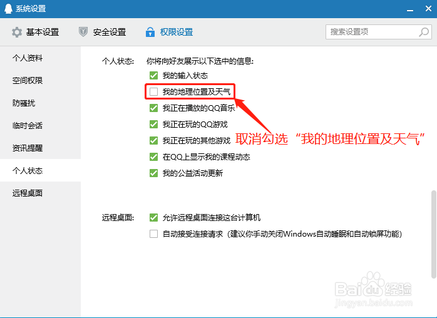437x318 pixels.
Task: Switch to the 权限设置 tab
Action: coord(169,32)
